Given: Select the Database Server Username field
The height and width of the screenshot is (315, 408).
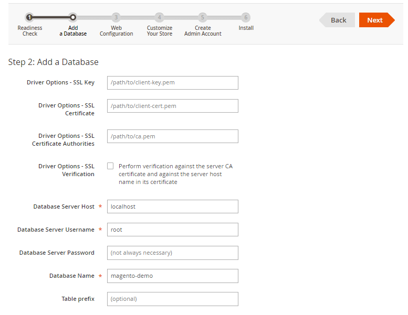Looking at the screenshot, I should (x=172, y=230).
